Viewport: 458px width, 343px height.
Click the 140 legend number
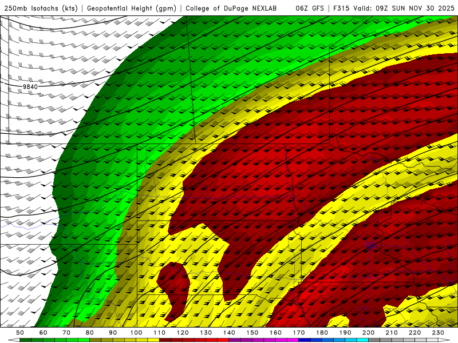tap(229, 333)
